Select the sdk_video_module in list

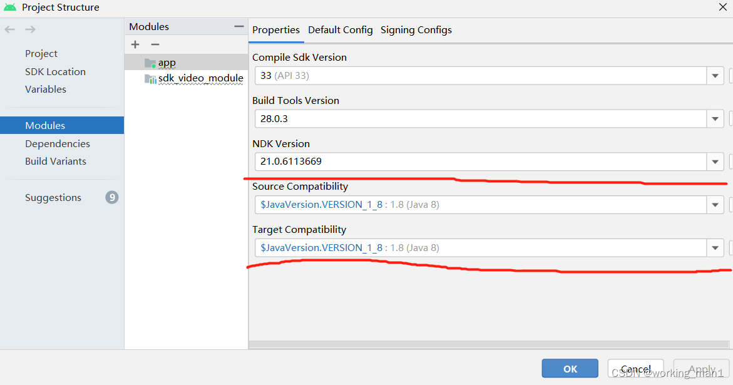click(186, 78)
